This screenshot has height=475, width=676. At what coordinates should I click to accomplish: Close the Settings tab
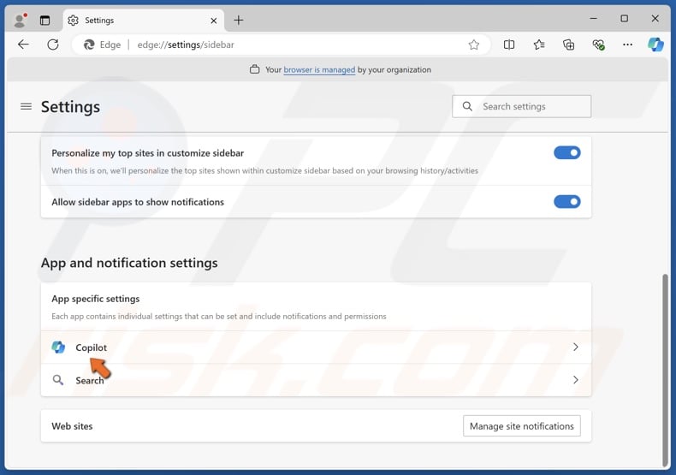pos(213,21)
